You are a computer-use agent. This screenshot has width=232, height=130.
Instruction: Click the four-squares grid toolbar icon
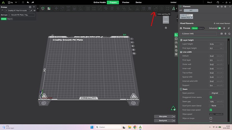(88, 8)
